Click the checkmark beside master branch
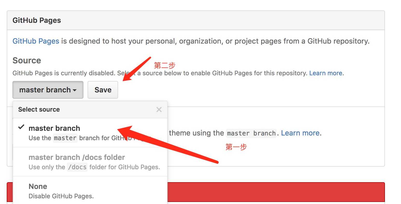 (21, 127)
